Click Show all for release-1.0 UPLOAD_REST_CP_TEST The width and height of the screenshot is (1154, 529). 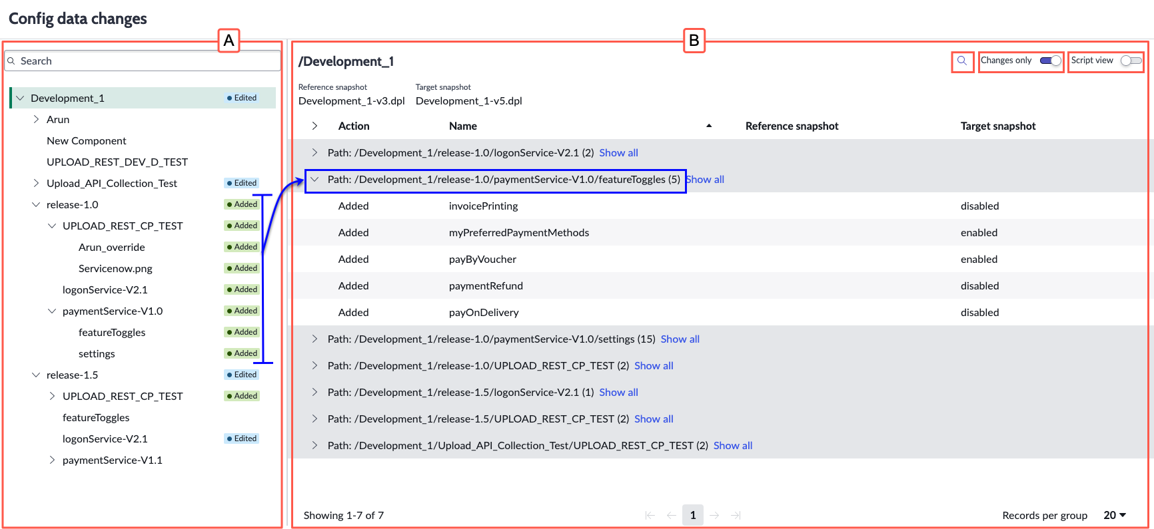coord(654,365)
